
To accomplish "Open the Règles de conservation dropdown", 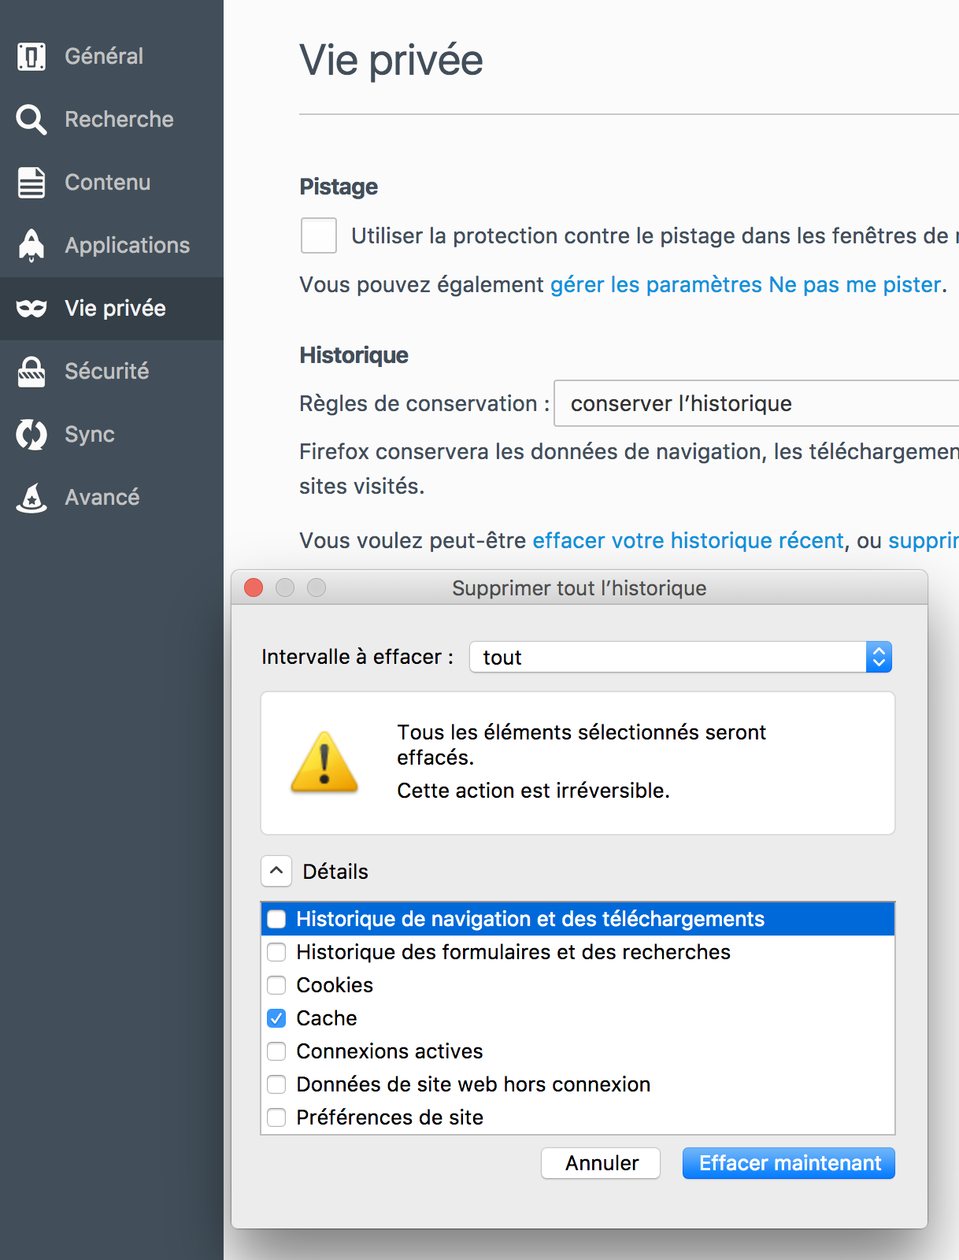I will [756, 403].
